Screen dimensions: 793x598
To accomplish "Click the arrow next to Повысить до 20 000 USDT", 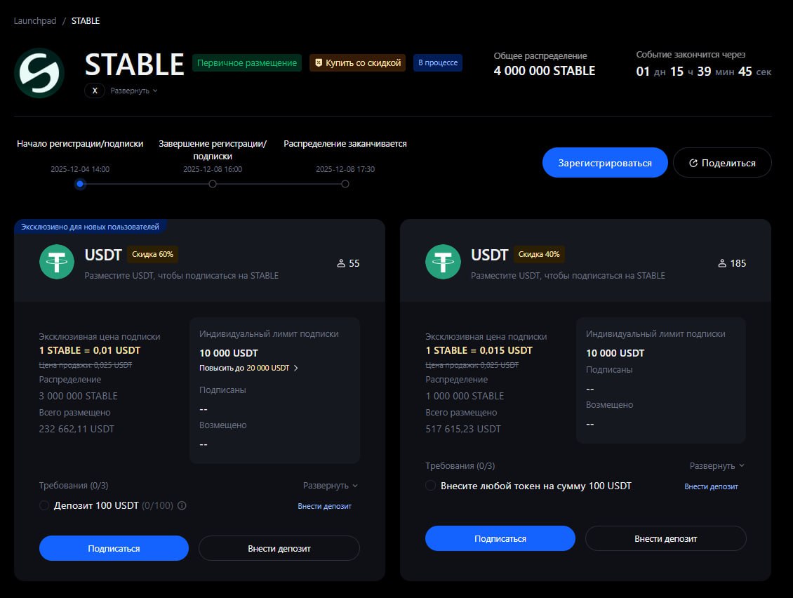I will click(295, 368).
